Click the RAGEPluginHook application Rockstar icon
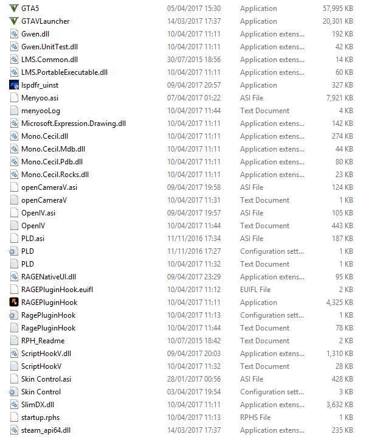372x437 pixels. [14, 302]
